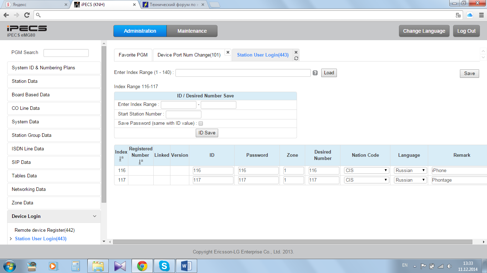The width and height of the screenshot is (487, 273).
Task: Click the help question mark beside Load
Action: (x=315, y=73)
